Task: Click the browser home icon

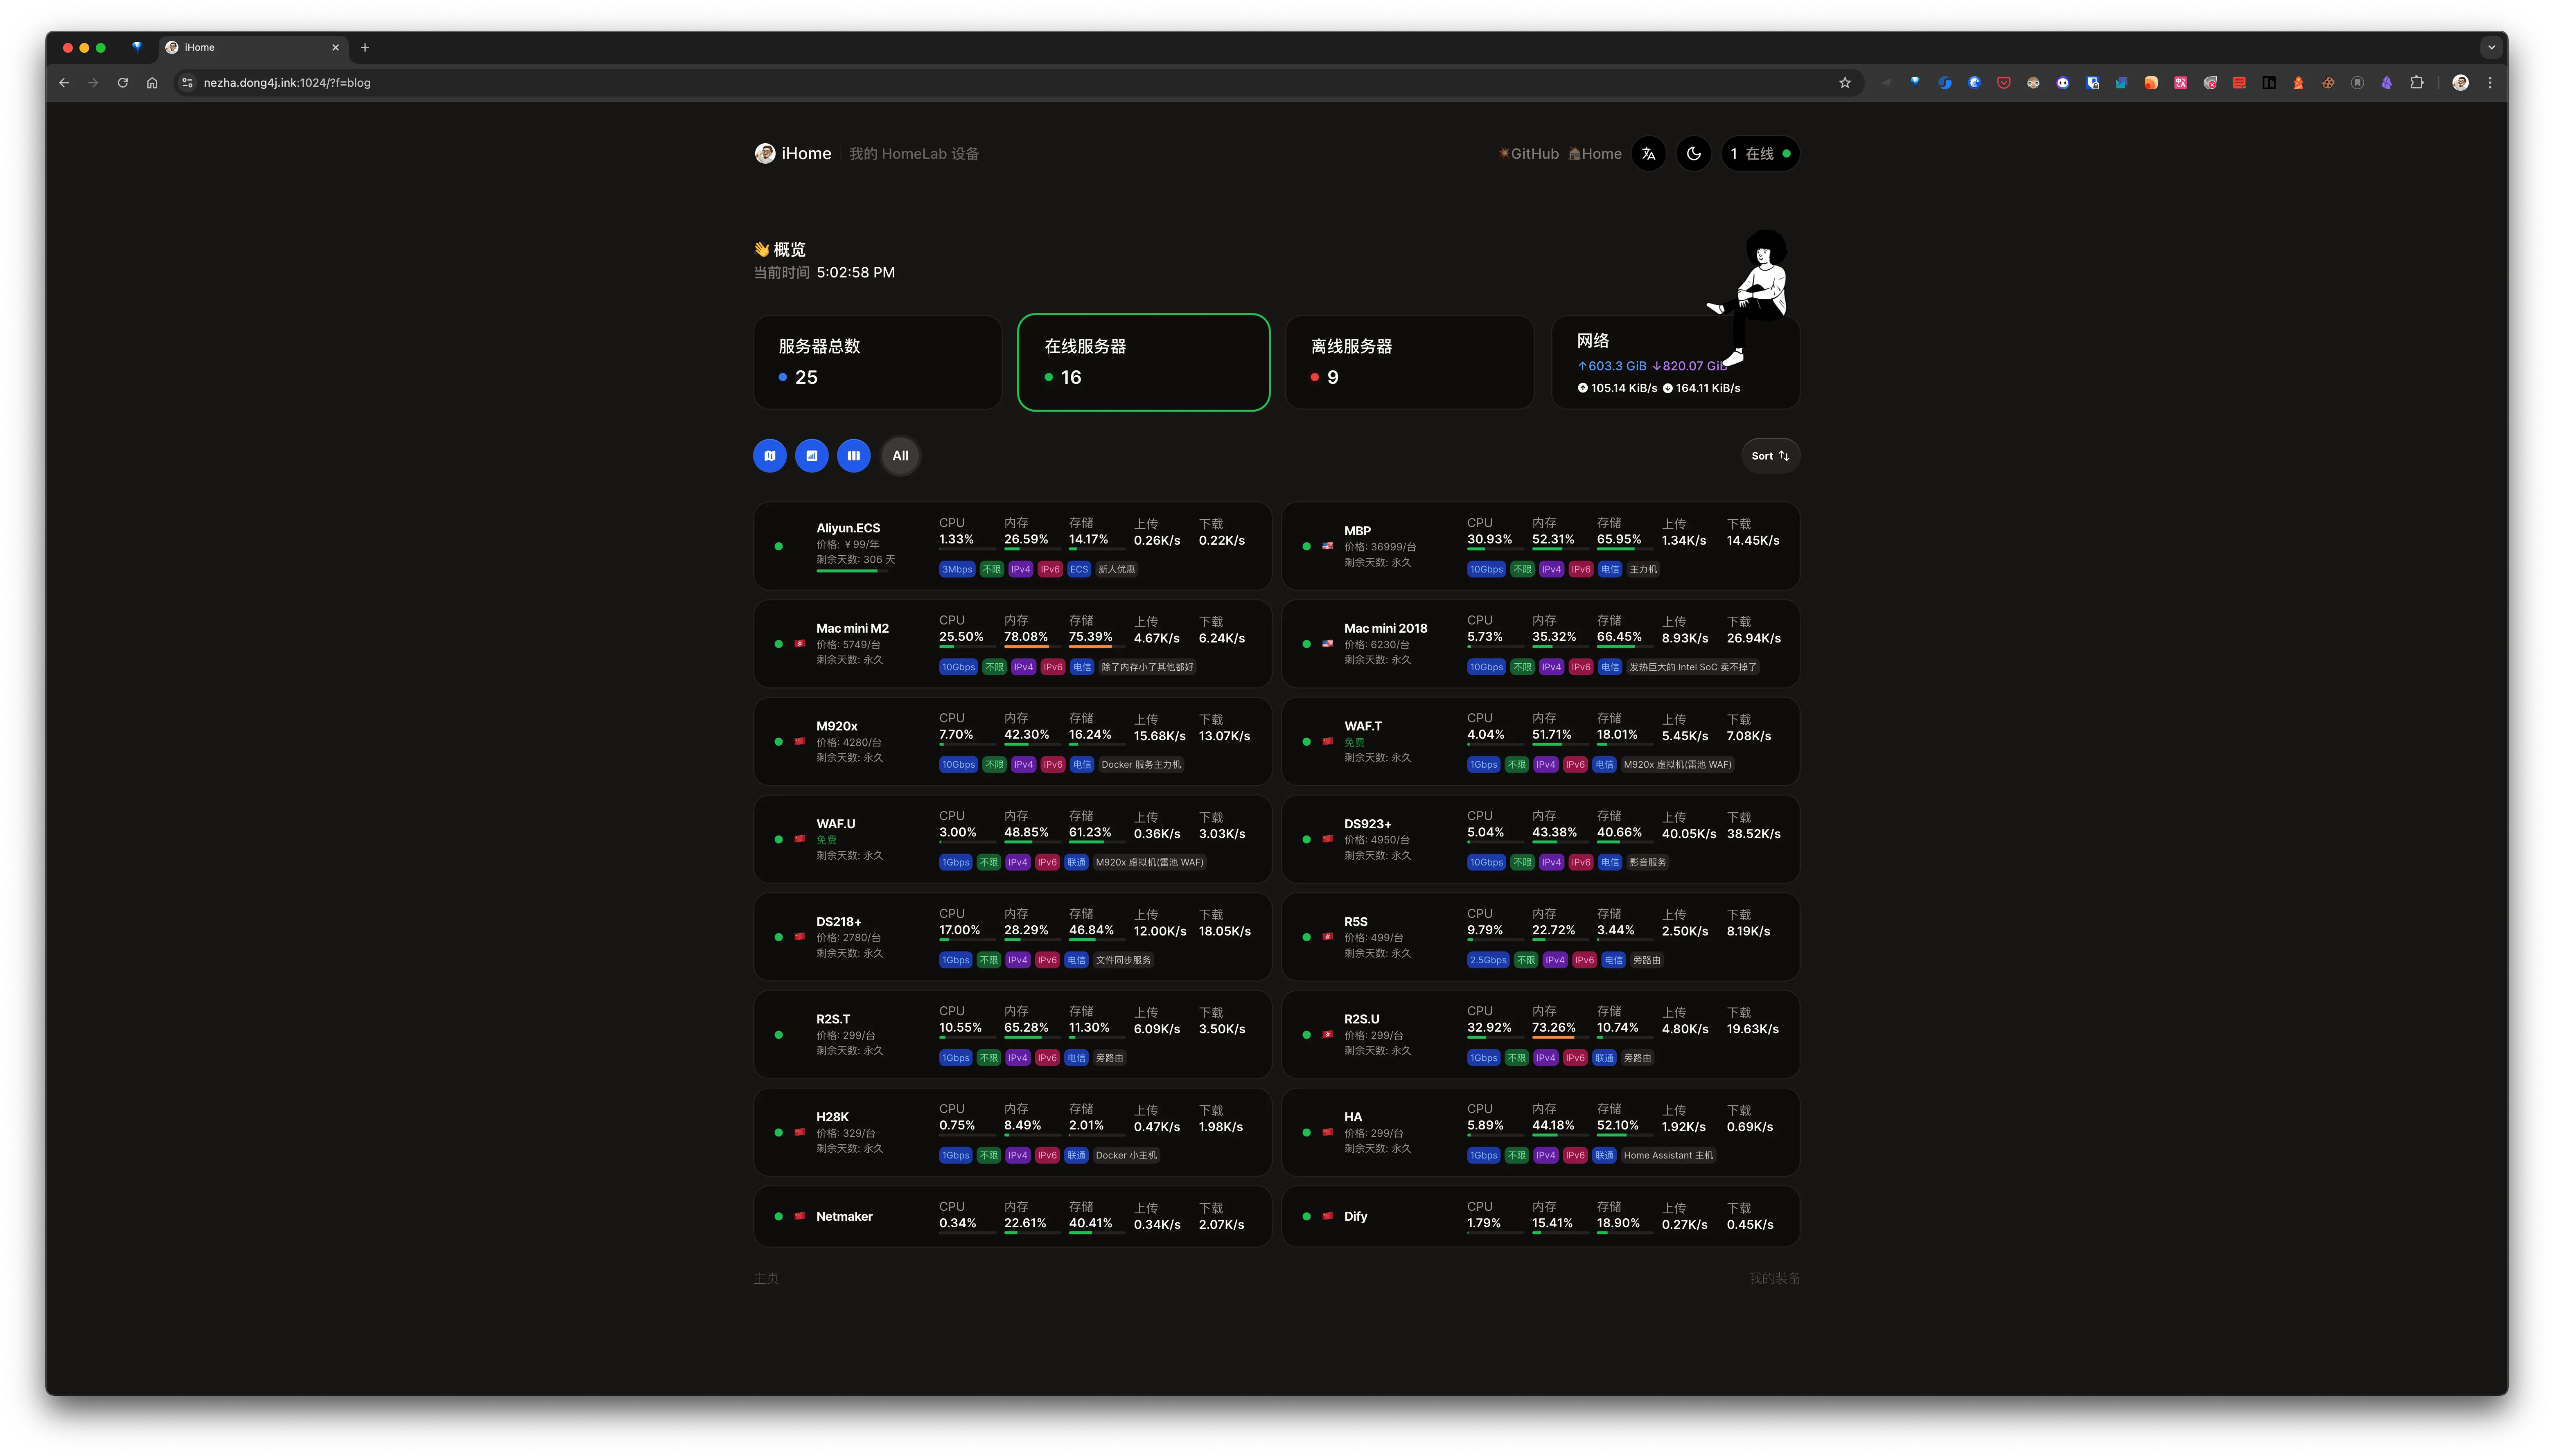Action: pyautogui.click(x=152, y=83)
